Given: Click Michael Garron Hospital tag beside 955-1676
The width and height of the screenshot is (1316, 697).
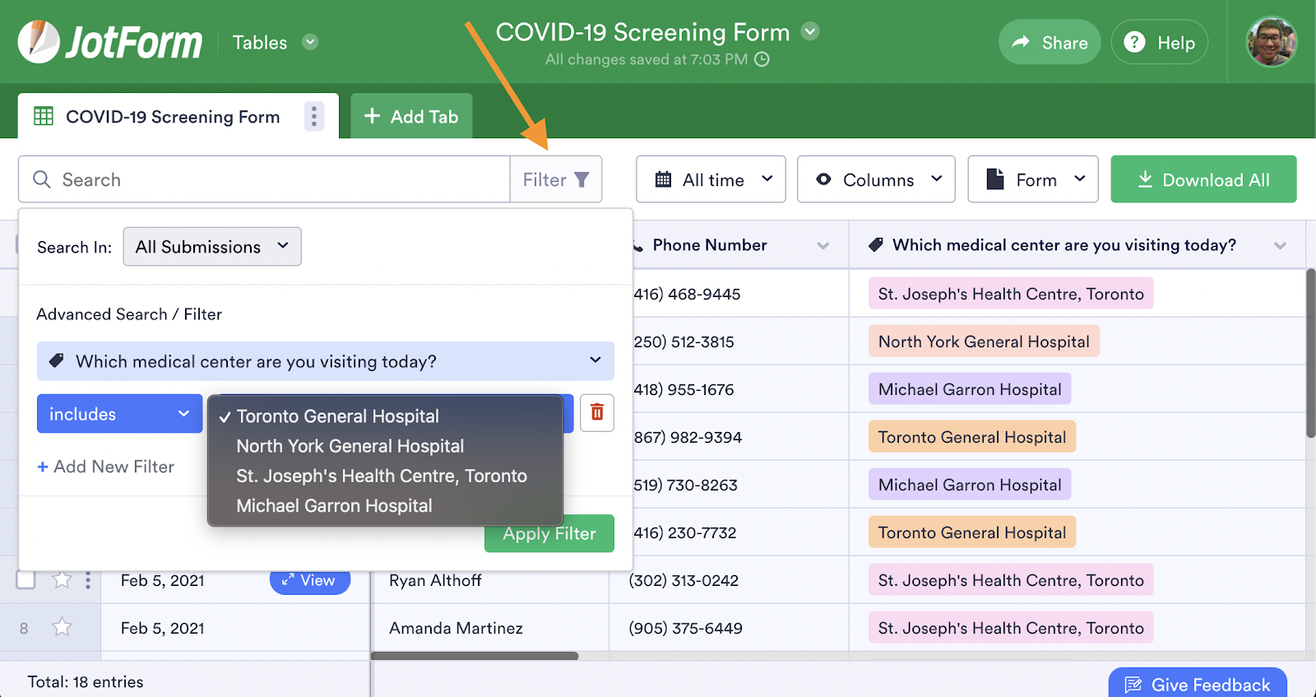Looking at the screenshot, I should tap(970, 389).
